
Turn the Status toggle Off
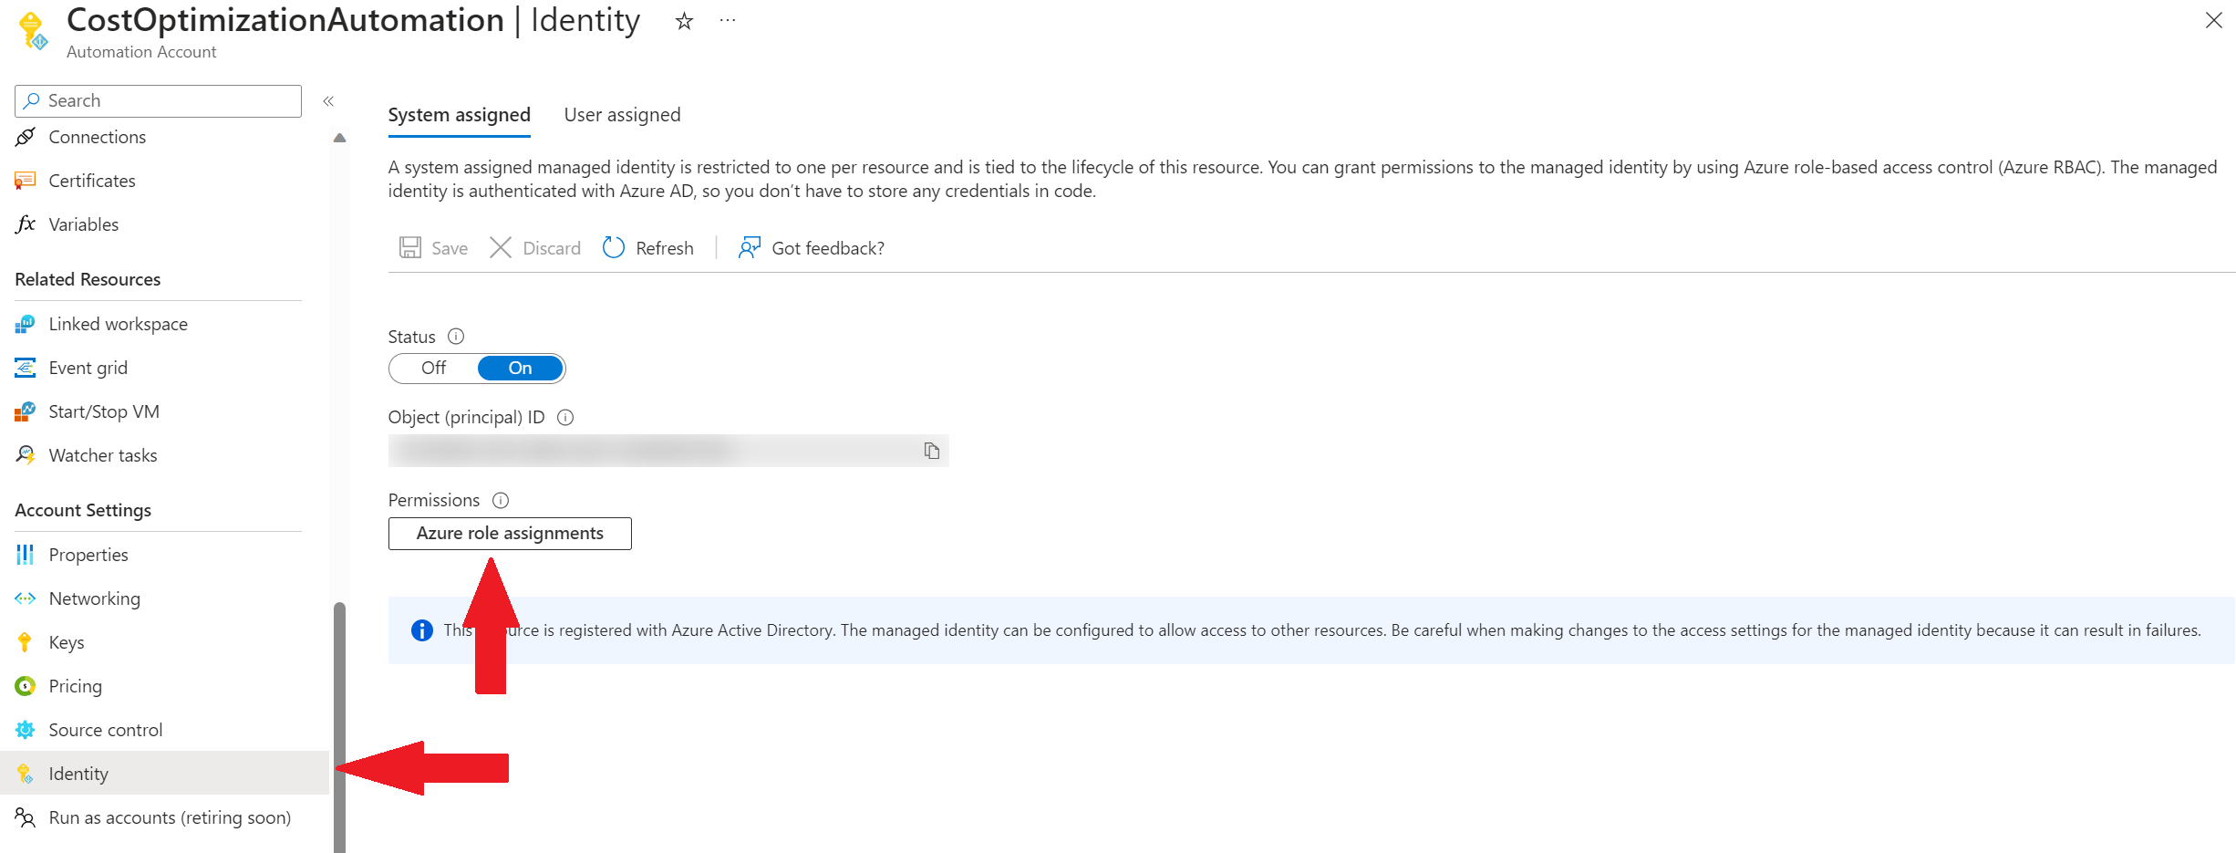tap(434, 368)
